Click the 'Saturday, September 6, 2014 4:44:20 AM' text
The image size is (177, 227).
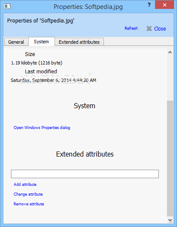pos(53,80)
